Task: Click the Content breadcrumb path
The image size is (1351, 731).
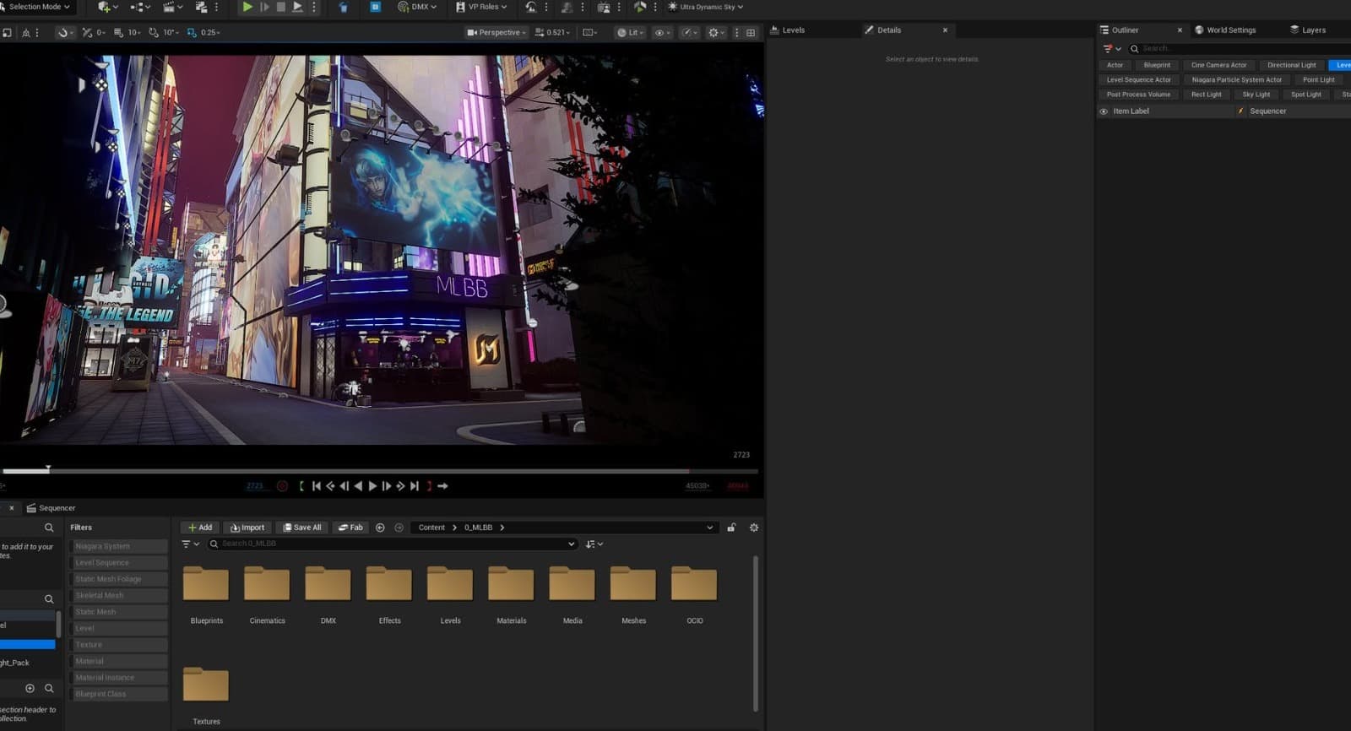Action: pyautogui.click(x=431, y=528)
